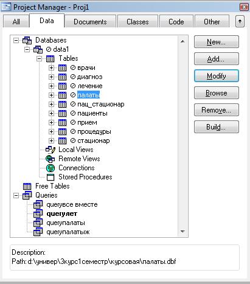Click the Browse button

(217, 93)
